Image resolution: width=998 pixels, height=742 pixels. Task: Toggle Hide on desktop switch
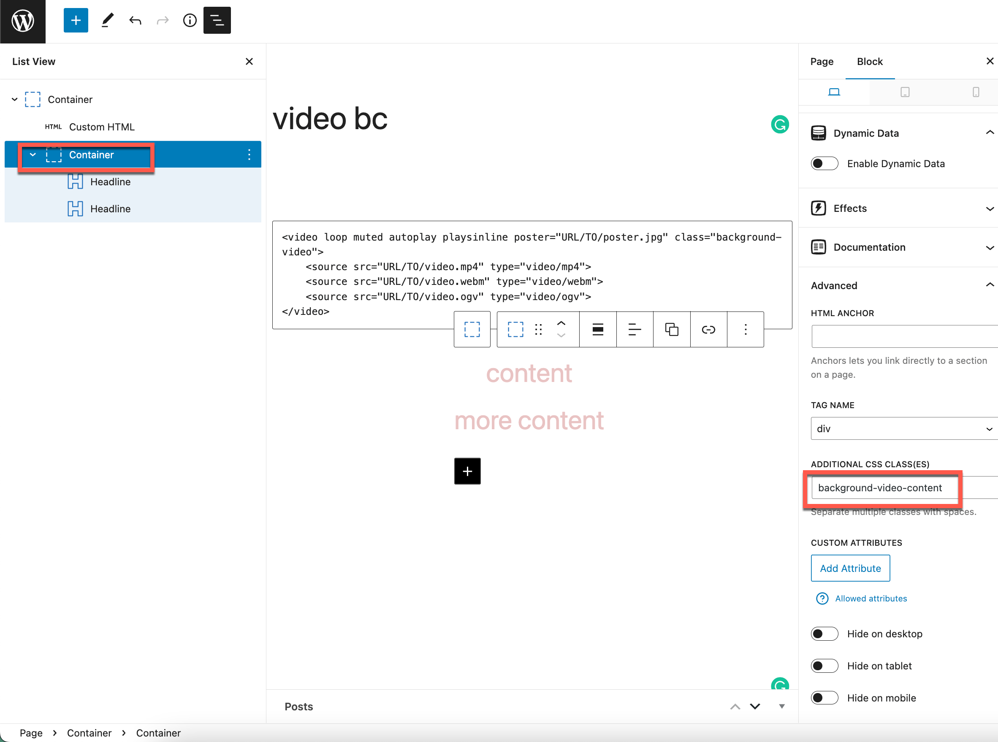coord(824,634)
